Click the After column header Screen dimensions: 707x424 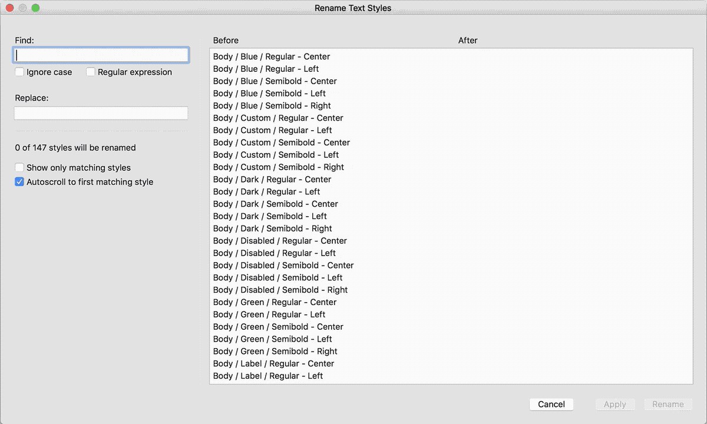click(x=468, y=40)
